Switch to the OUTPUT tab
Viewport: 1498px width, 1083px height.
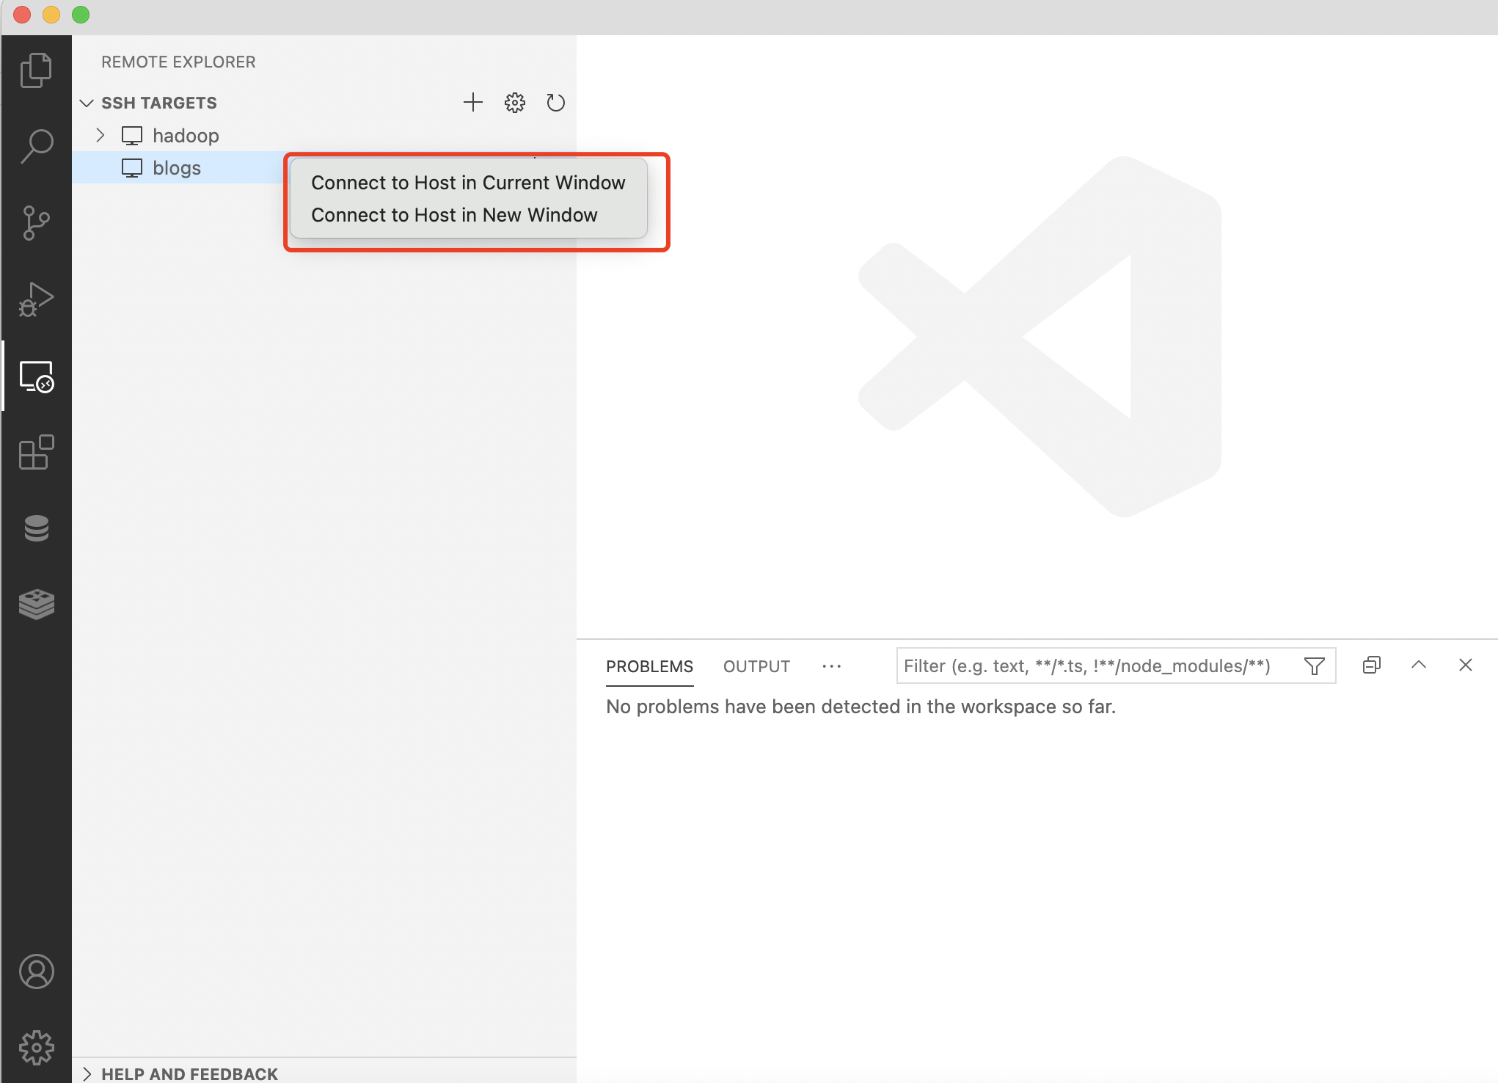(x=756, y=666)
